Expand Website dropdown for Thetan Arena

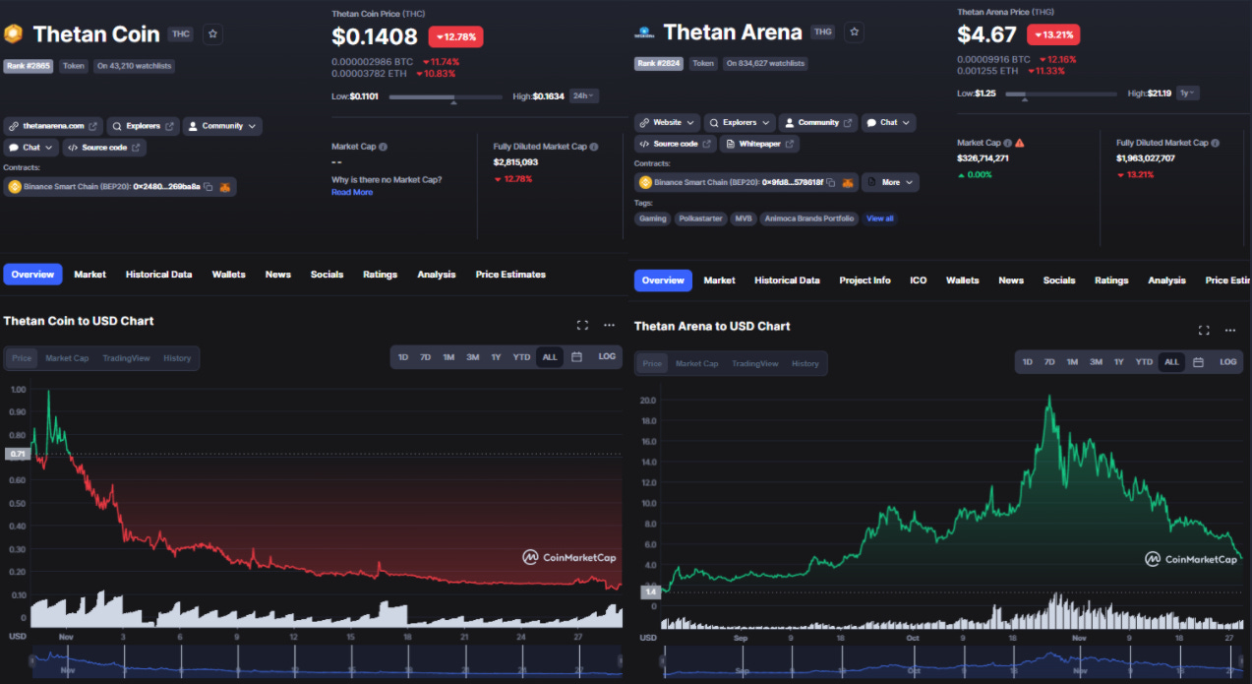click(668, 123)
